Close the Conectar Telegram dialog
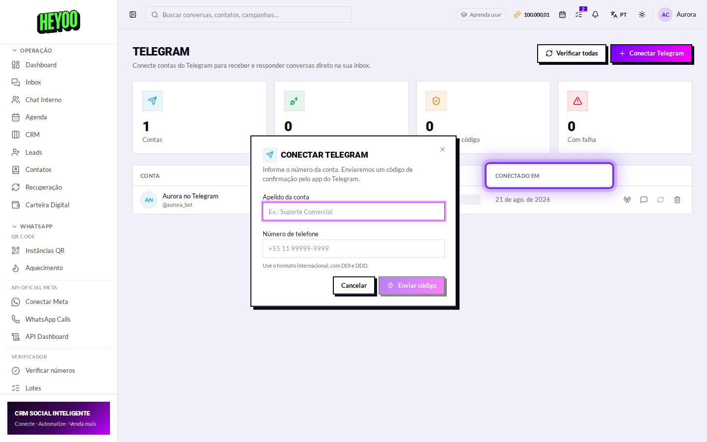This screenshot has width=707, height=442. pyautogui.click(x=442, y=149)
